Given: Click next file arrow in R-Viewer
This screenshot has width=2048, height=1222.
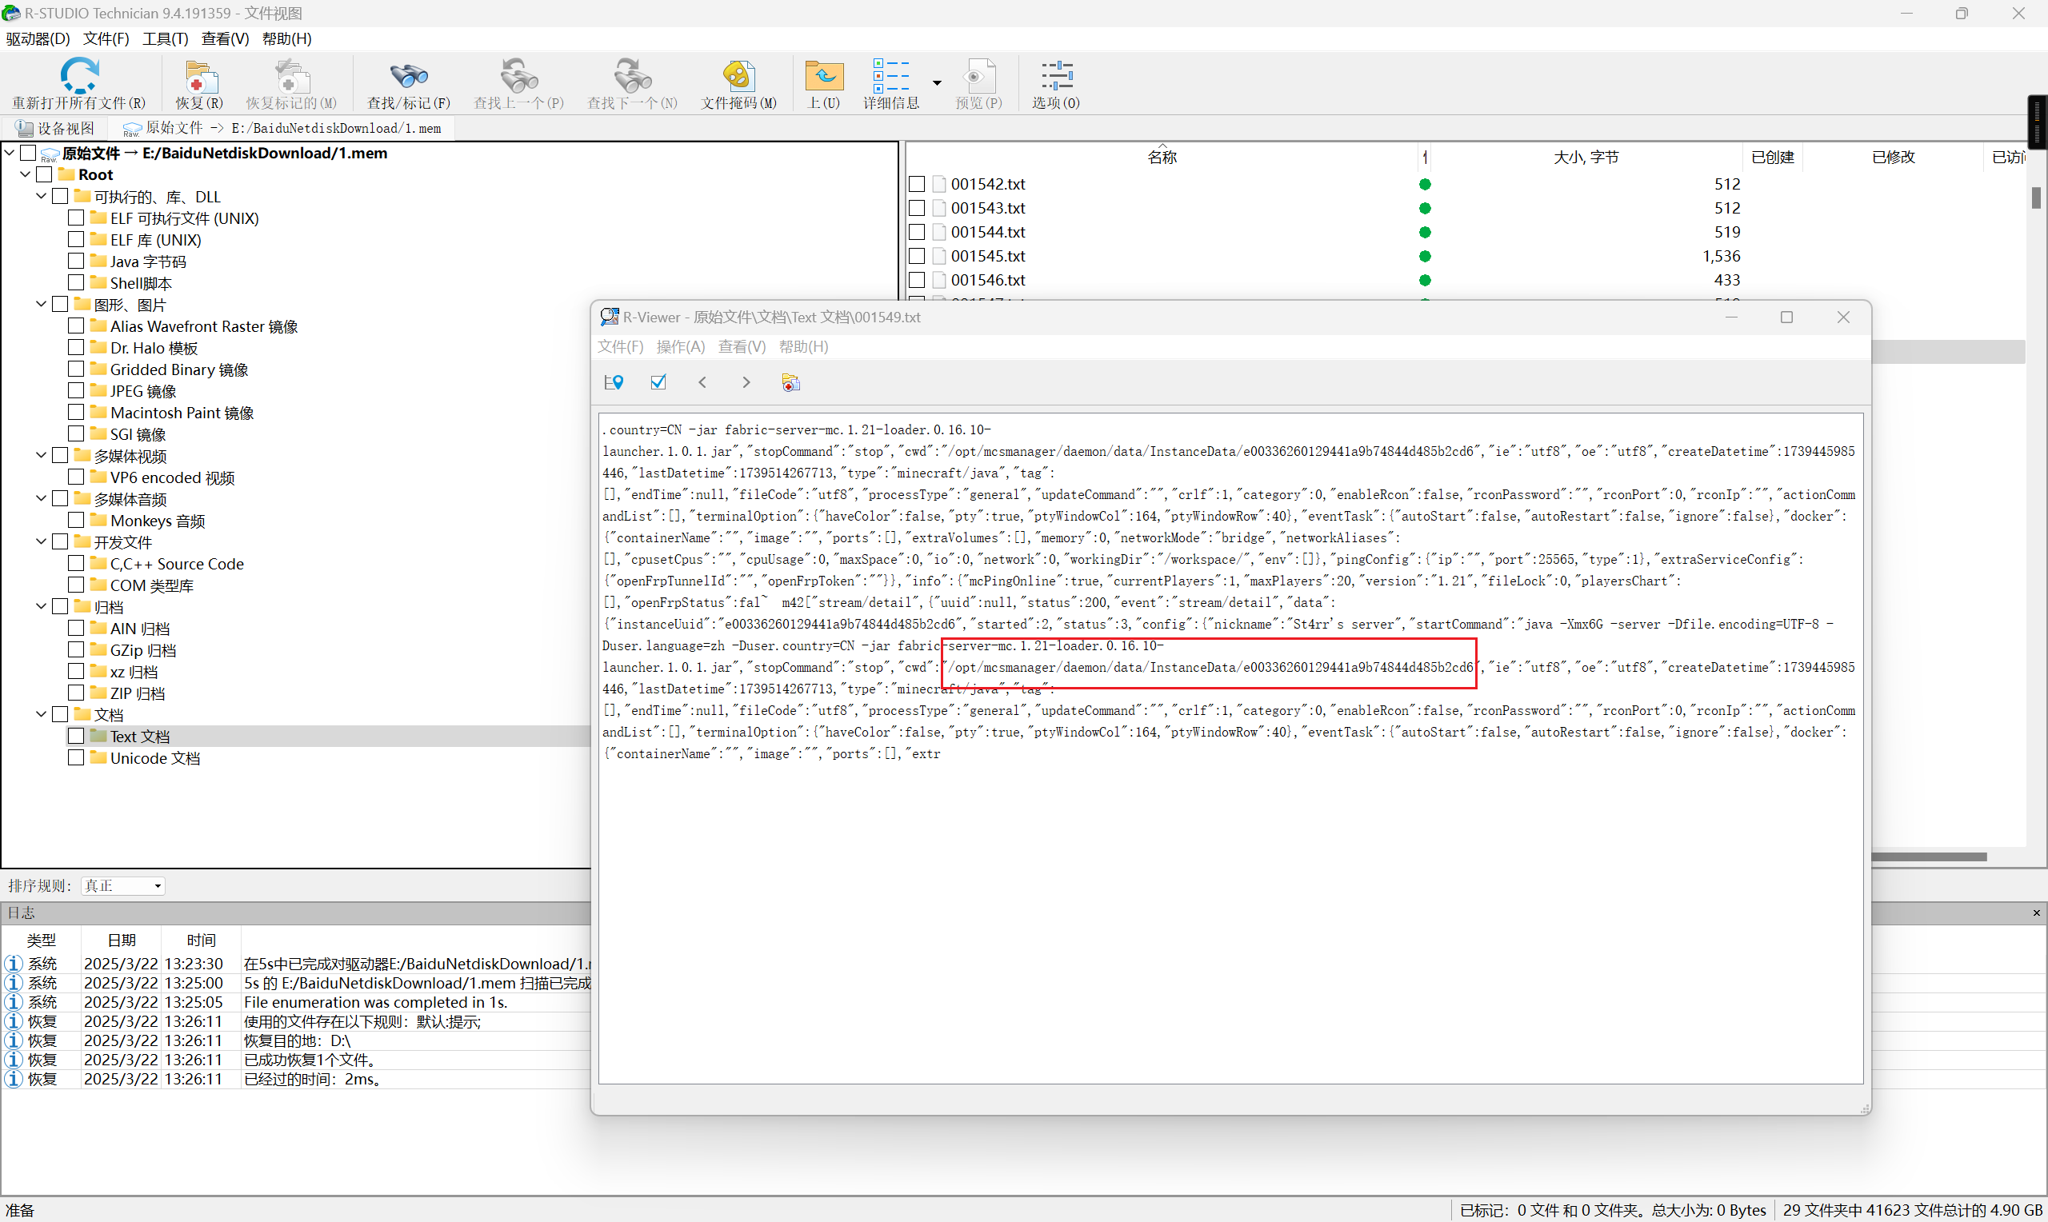Looking at the screenshot, I should point(746,382).
